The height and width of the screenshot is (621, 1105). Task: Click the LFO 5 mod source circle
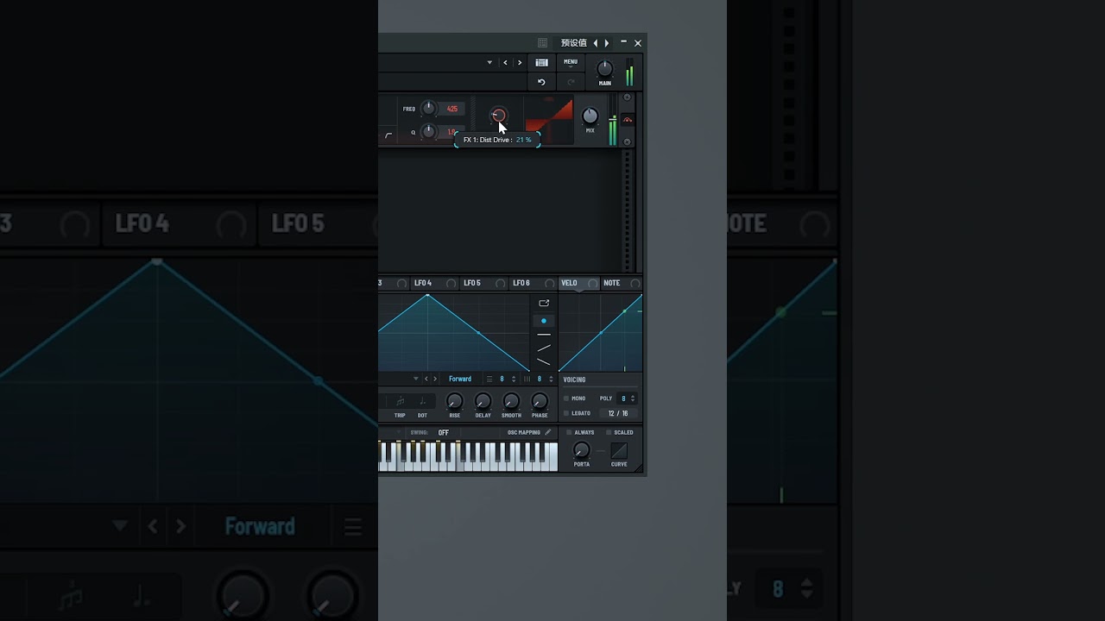pyautogui.click(x=500, y=283)
